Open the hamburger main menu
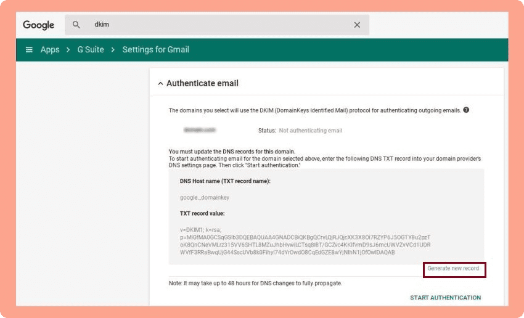 coord(29,50)
